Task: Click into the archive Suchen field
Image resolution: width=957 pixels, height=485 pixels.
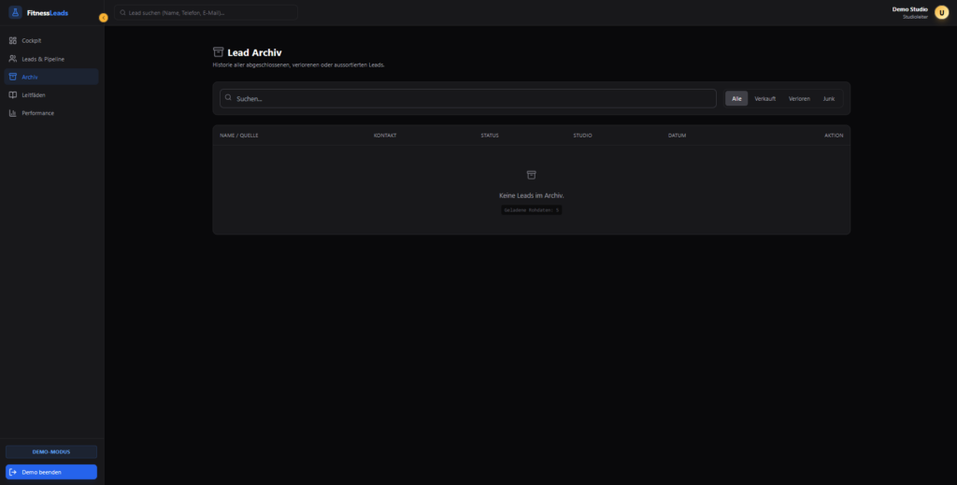Action: pyautogui.click(x=467, y=98)
